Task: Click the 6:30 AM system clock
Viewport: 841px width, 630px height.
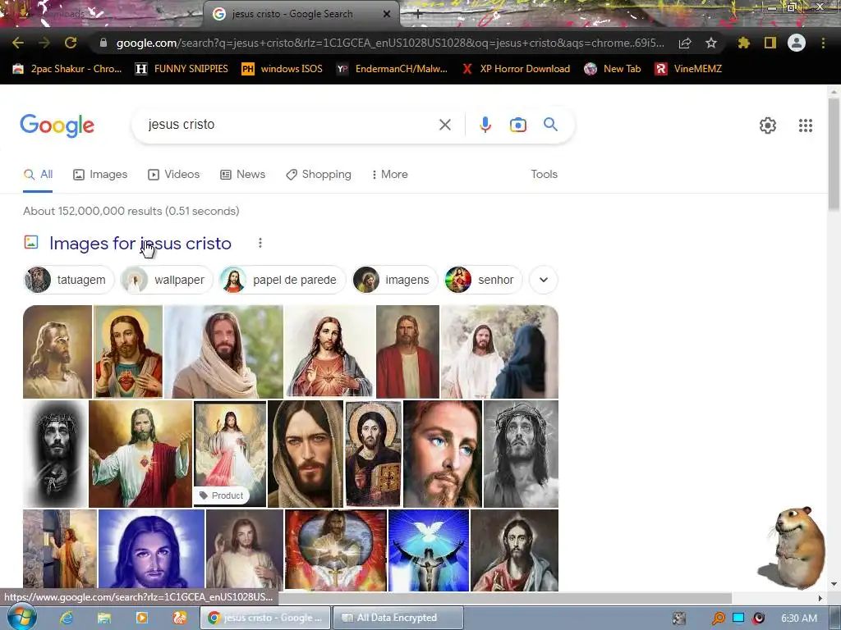Action: tap(799, 619)
